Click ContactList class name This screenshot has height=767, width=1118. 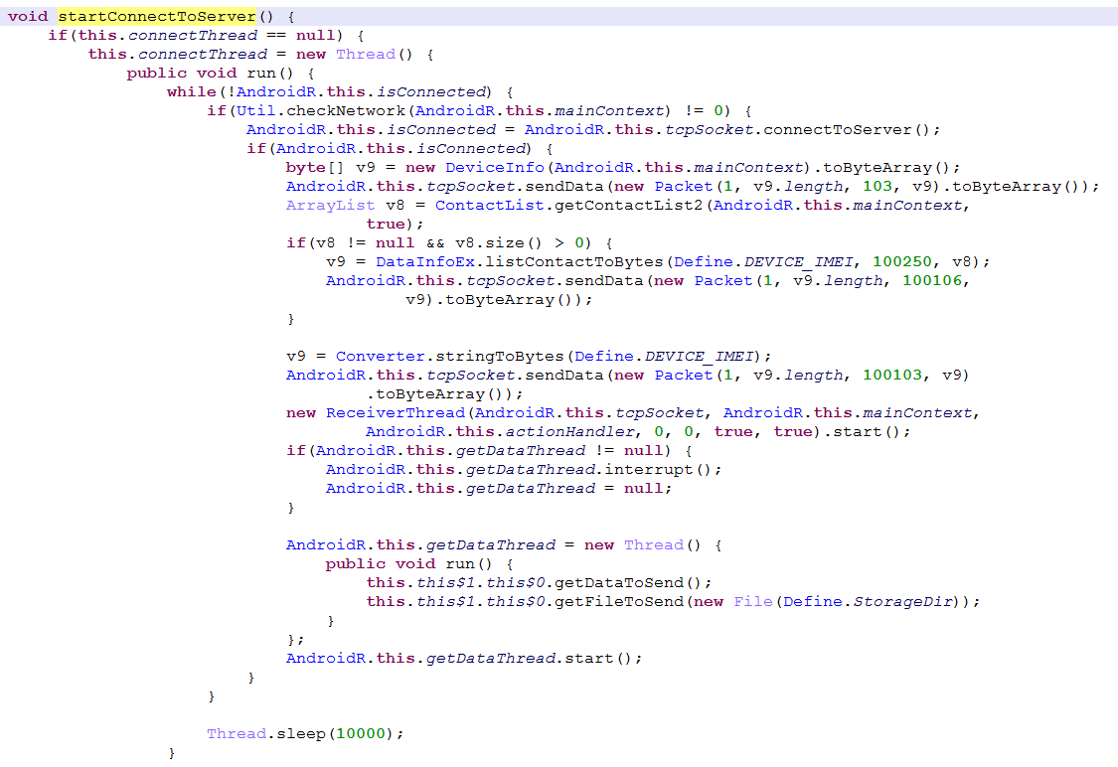[x=489, y=206]
